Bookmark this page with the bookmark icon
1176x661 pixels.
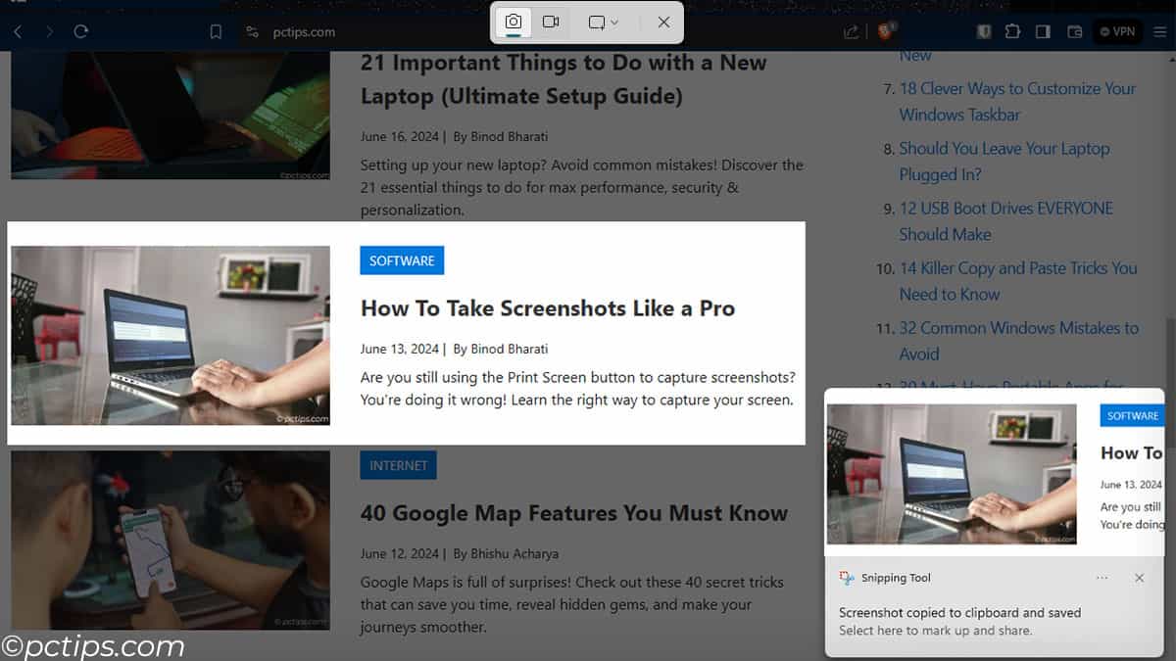click(216, 32)
